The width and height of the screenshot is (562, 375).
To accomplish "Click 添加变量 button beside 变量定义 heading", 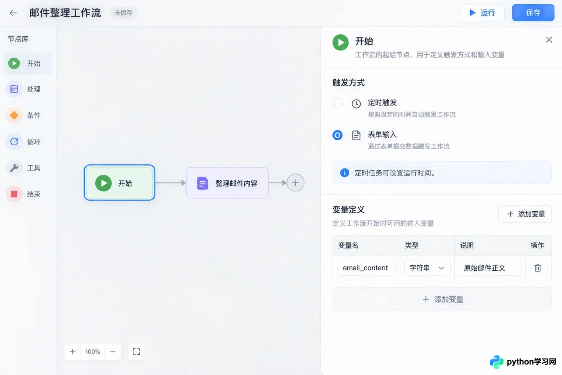I will [525, 214].
